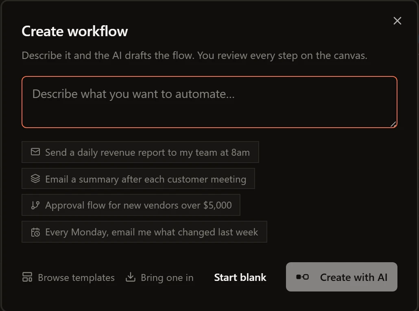419x311 pixels.
Task: Choose the Every Monday email suggestion
Action: pyautogui.click(x=144, y=232)
